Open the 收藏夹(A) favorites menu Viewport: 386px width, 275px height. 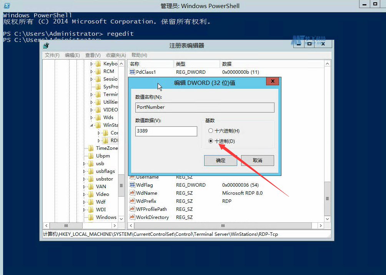click(116, 55)
